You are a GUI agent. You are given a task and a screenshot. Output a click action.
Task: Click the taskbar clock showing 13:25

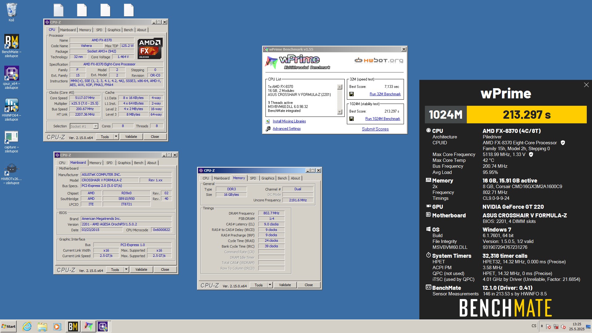click(577, 327)
